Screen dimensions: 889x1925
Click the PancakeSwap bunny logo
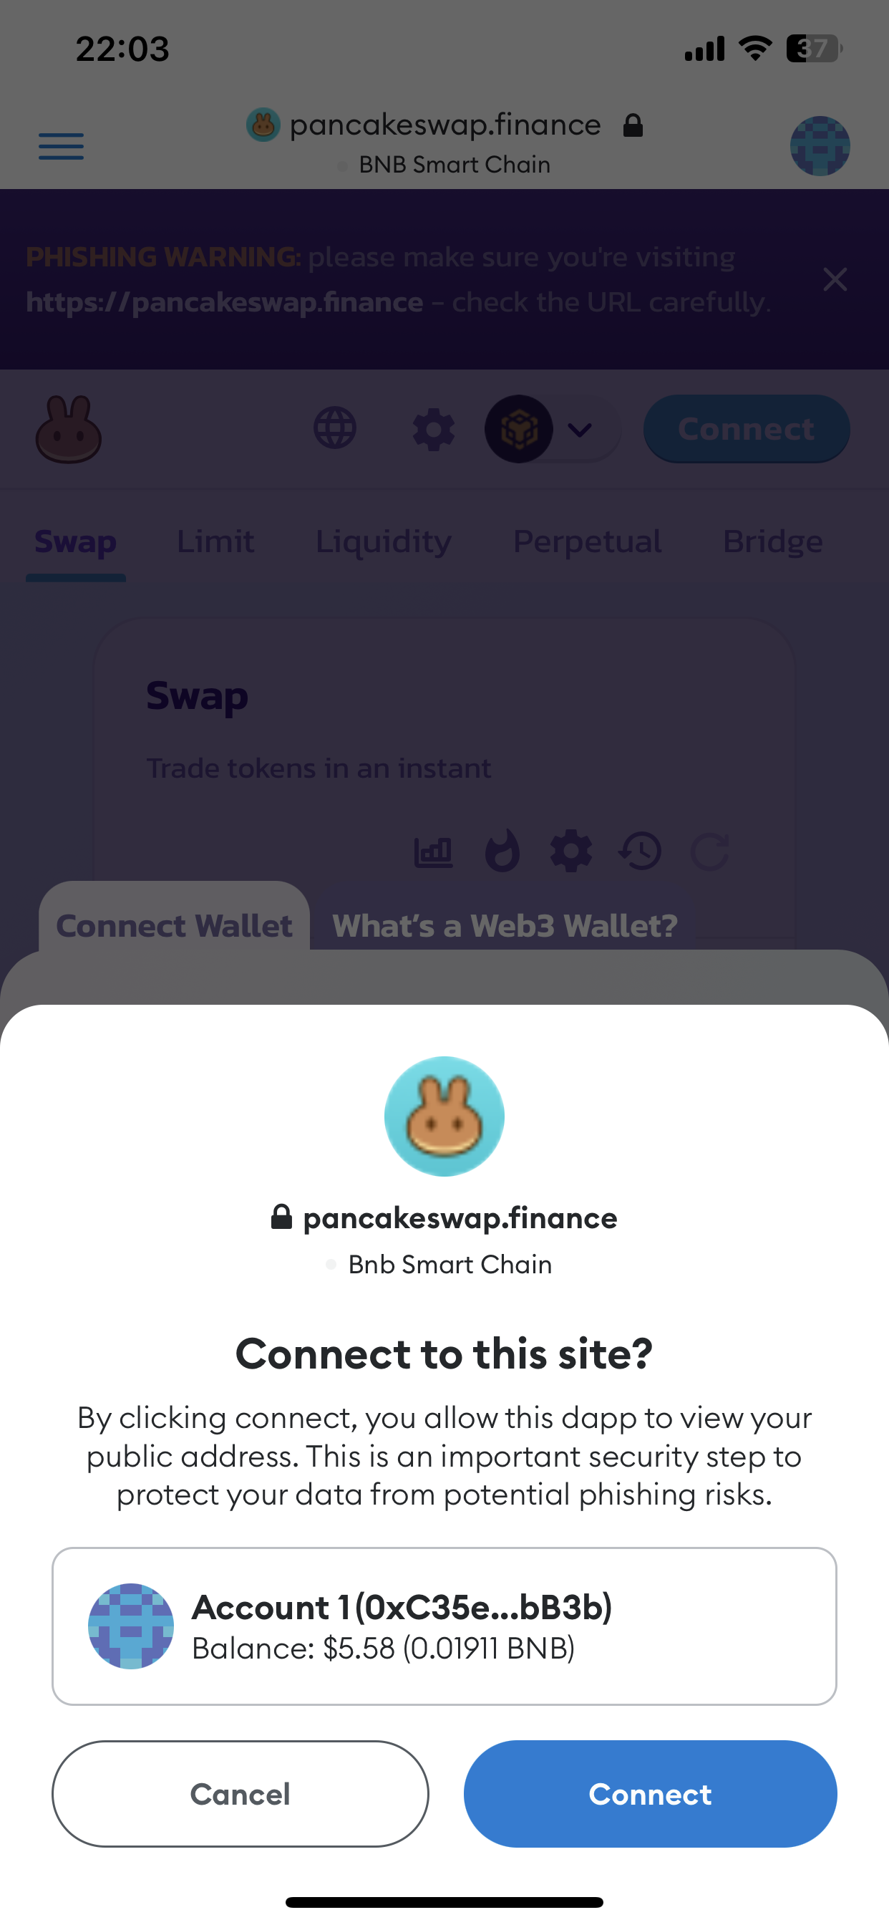(x=69, y=429)
